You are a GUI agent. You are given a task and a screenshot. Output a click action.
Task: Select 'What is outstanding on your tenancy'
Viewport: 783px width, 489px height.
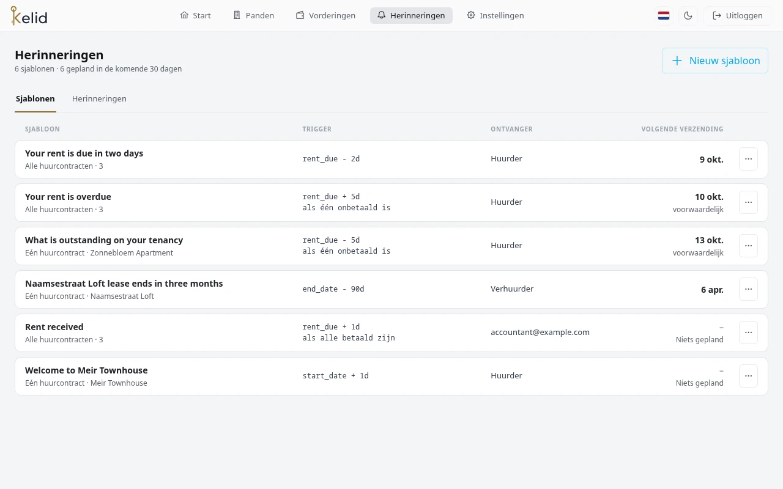[104, 240]
